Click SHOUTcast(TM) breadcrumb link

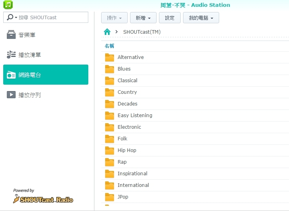(x=142, y=32)
